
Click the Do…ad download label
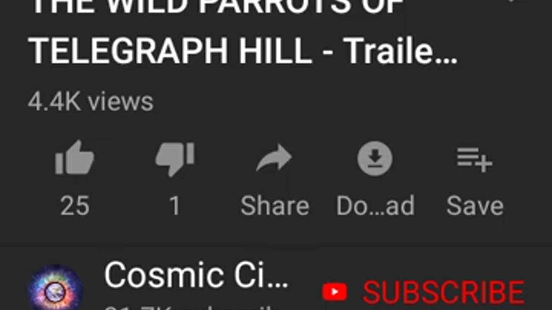click(x=375, y=206)
